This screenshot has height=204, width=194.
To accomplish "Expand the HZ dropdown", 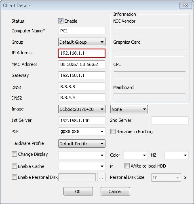I will [x=177, y=155].
